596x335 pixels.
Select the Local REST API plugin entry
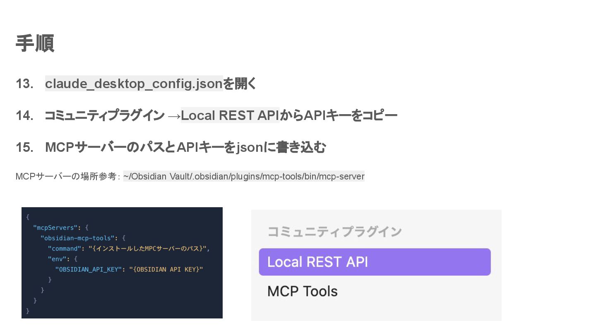pyautogui.click(x=375, y=262)
